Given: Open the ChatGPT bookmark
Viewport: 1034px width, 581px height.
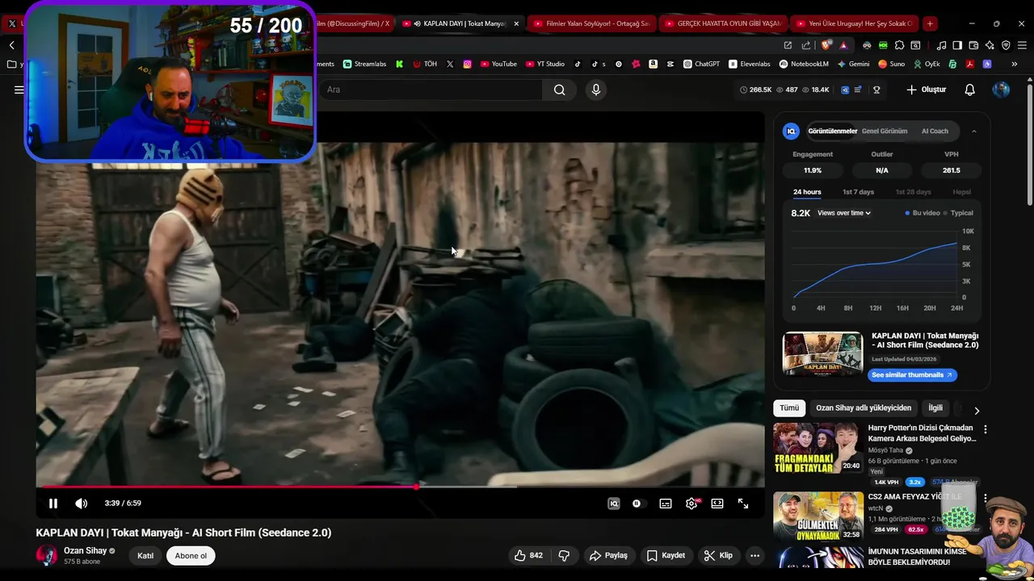Looking at the screenshot, I should click(x=701, y=64).
